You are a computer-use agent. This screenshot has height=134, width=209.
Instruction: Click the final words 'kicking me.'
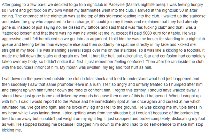(x=12, y=130)
